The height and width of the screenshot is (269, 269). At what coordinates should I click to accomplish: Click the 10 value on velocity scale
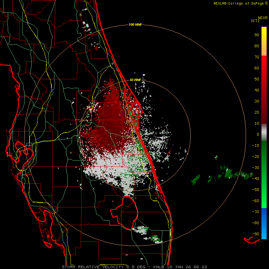click(257, 123)
